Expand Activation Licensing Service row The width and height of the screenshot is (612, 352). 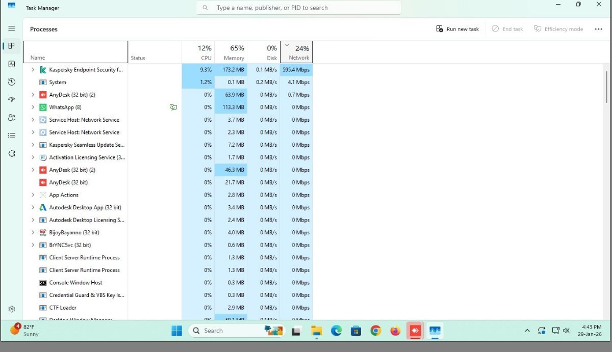pos(33,157)
